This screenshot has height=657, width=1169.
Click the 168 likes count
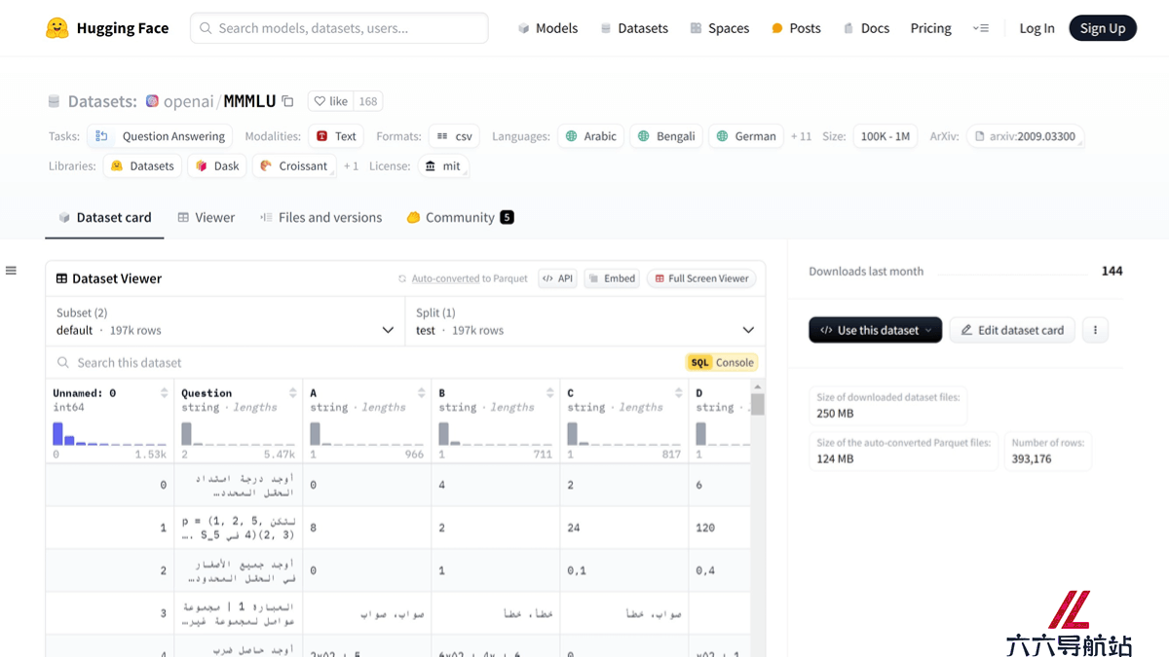368,101
